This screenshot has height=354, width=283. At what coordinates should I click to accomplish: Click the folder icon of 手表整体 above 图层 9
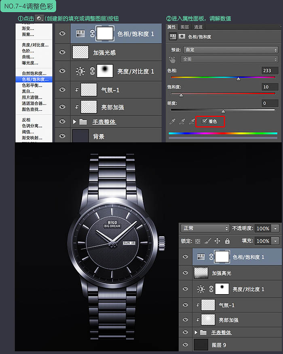[x=203, y=332]
